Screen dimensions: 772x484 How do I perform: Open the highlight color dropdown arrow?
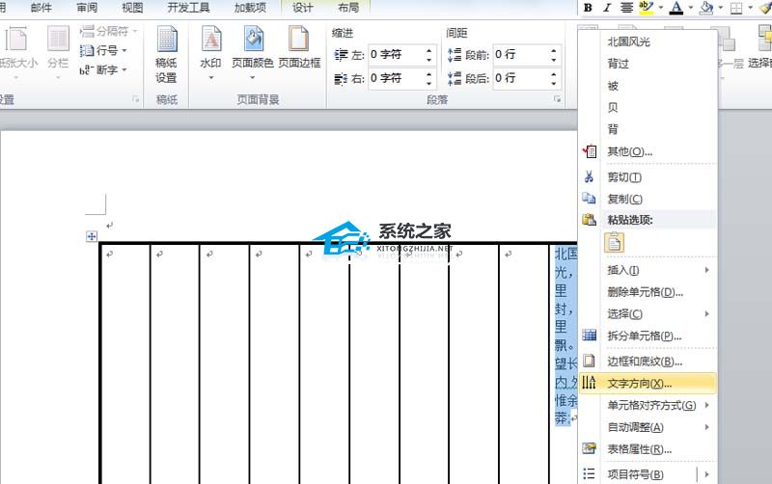tap(661, 8)
